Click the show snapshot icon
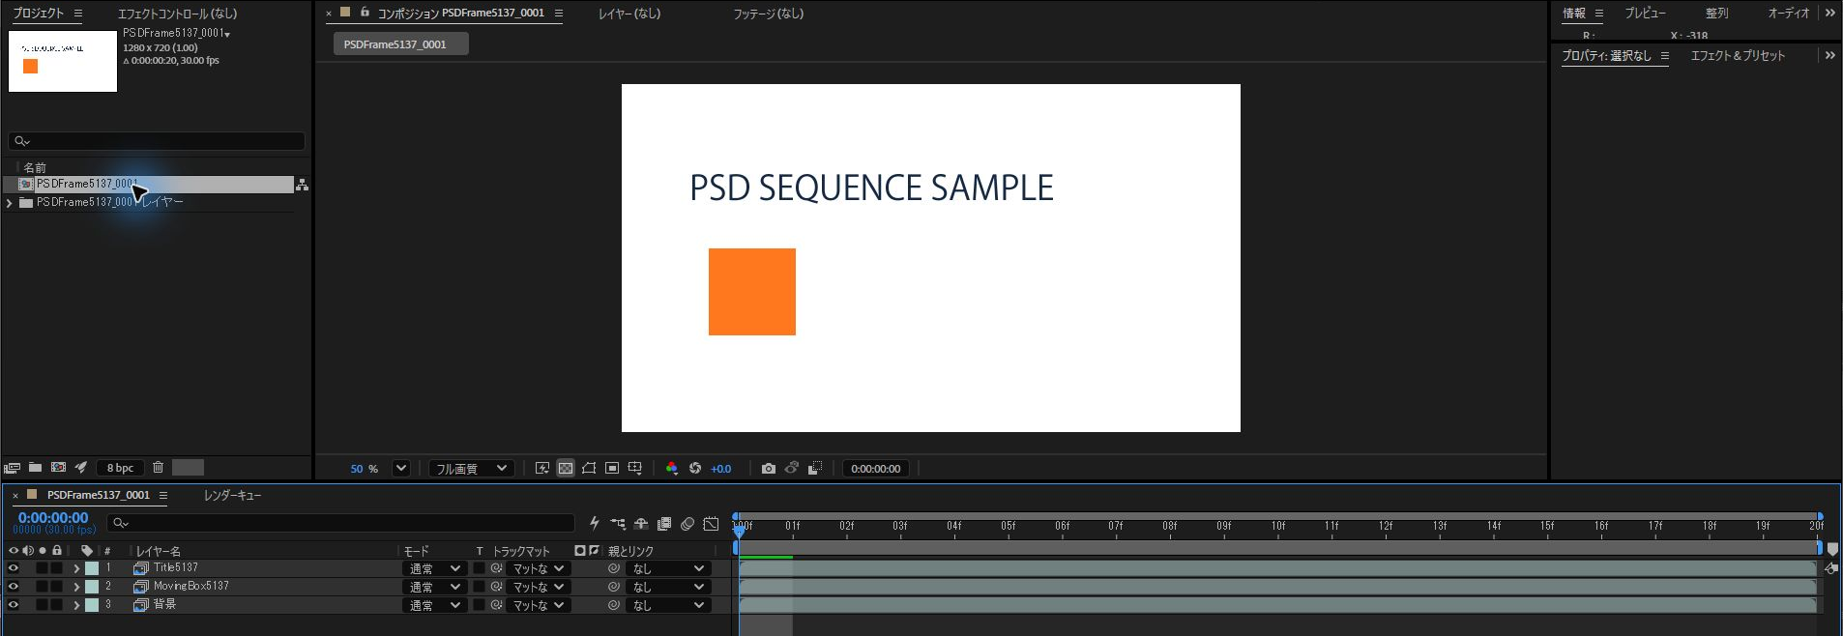Screen dimensions: 1843x636 (x=792, y=469)
